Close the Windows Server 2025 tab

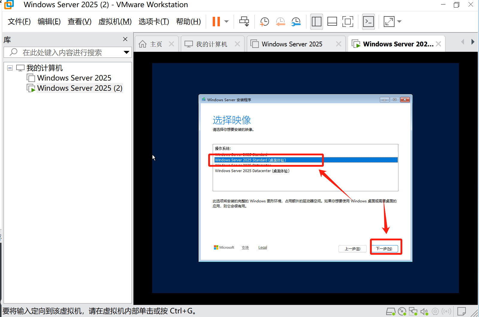pos(339,44)
